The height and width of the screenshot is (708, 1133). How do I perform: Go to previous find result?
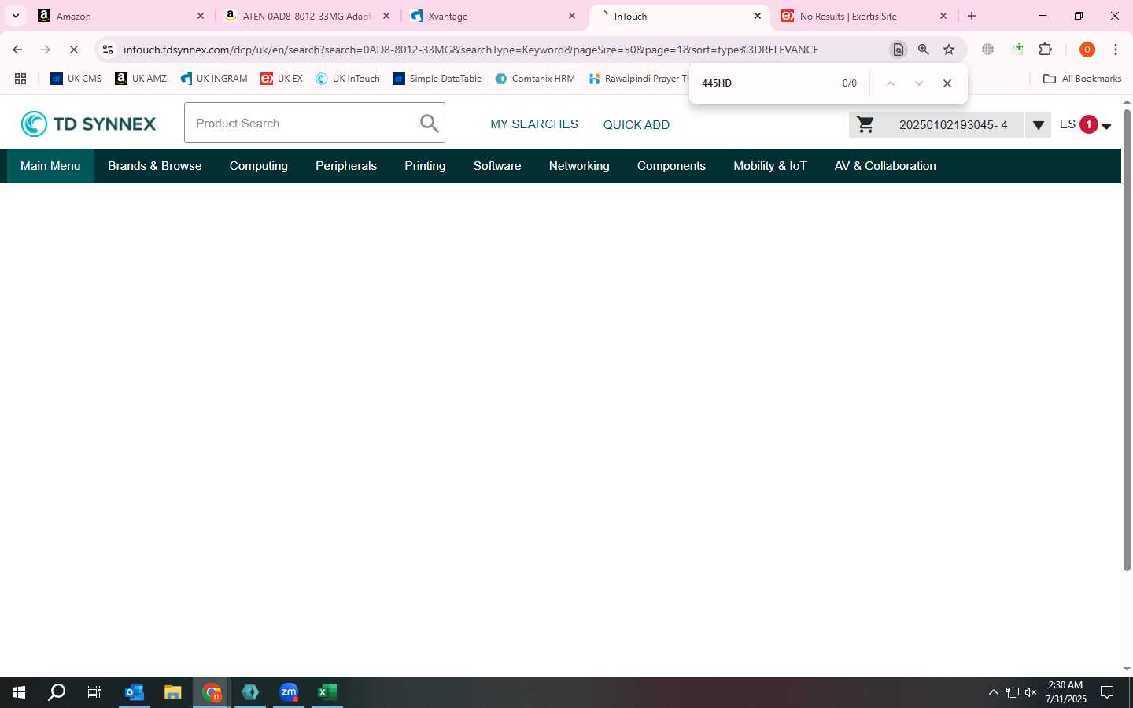pos(890,83)
